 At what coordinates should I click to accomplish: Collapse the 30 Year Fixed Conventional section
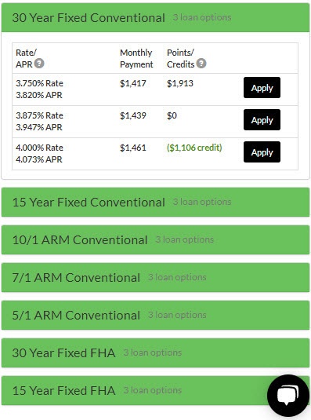(x=155, y=18)
